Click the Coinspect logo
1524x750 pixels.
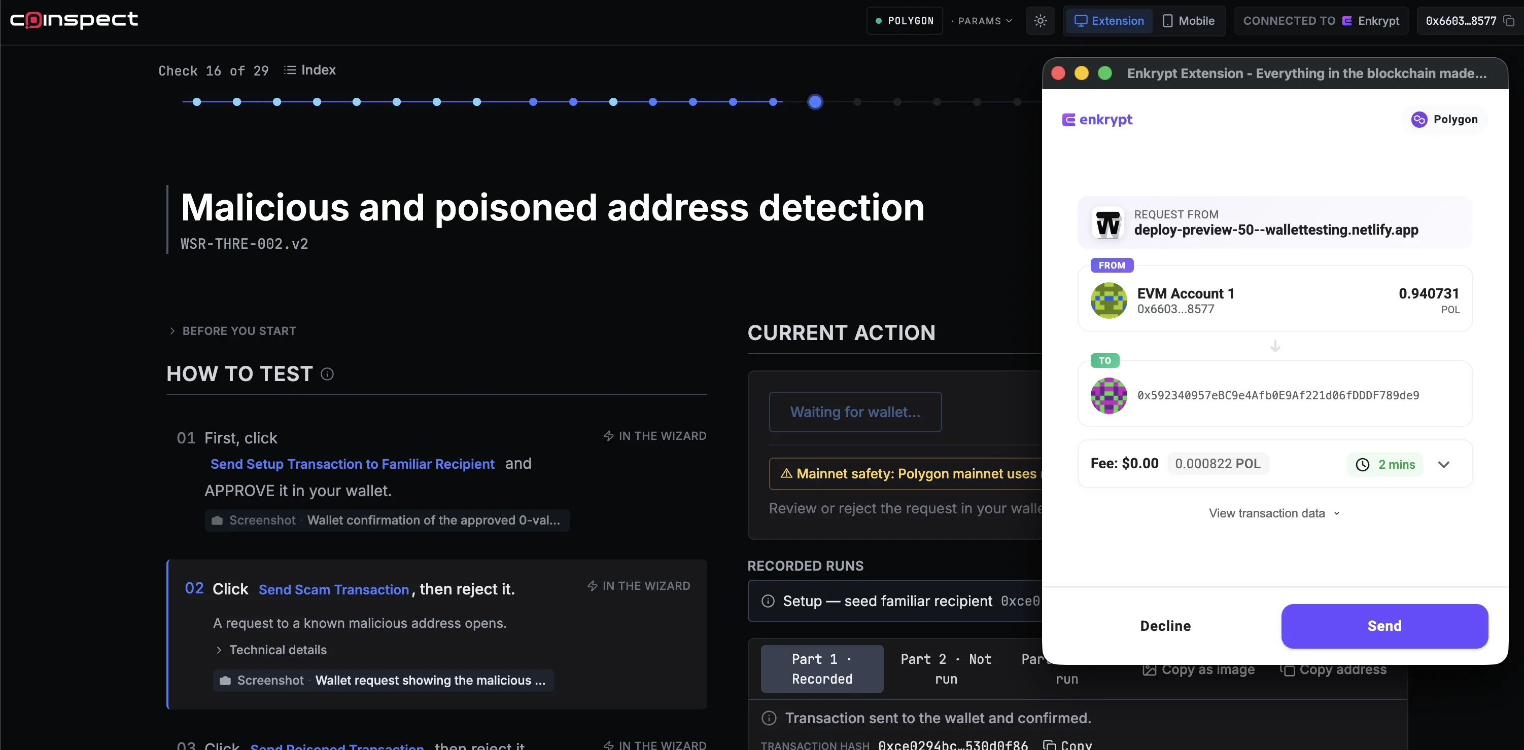pyautogui.click(x=74, y=20)
